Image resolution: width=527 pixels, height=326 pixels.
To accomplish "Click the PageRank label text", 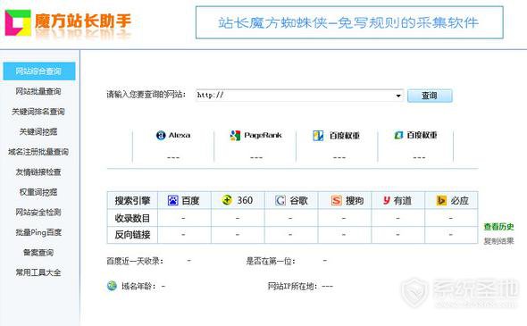I will click(263, 135).
